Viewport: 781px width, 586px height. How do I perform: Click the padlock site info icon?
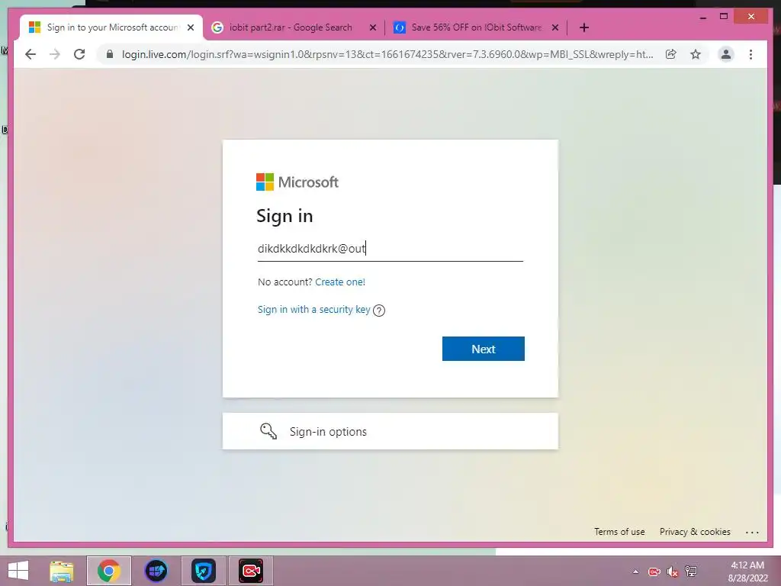pyautogui.click(x=110, y=54)
